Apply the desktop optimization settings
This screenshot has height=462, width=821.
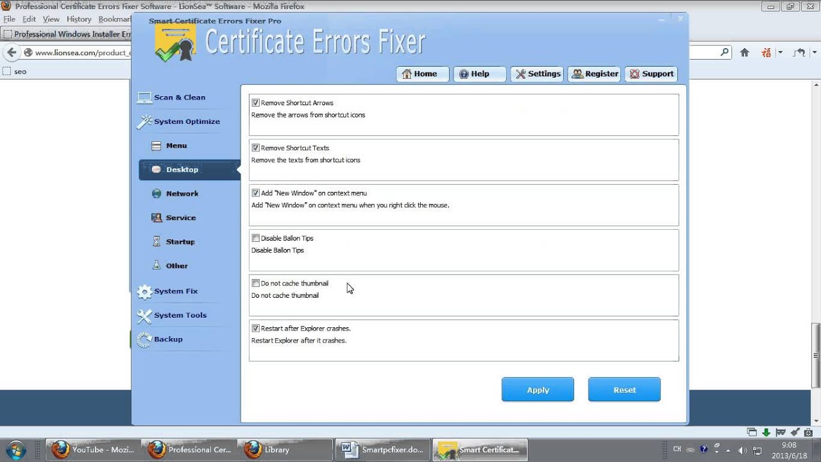(x=537, y=389)
